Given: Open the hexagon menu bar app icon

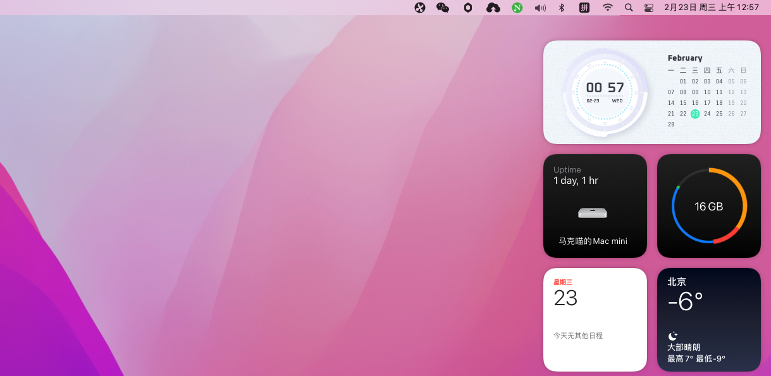Looking at the screenshot, I should [x=467, y=8].
